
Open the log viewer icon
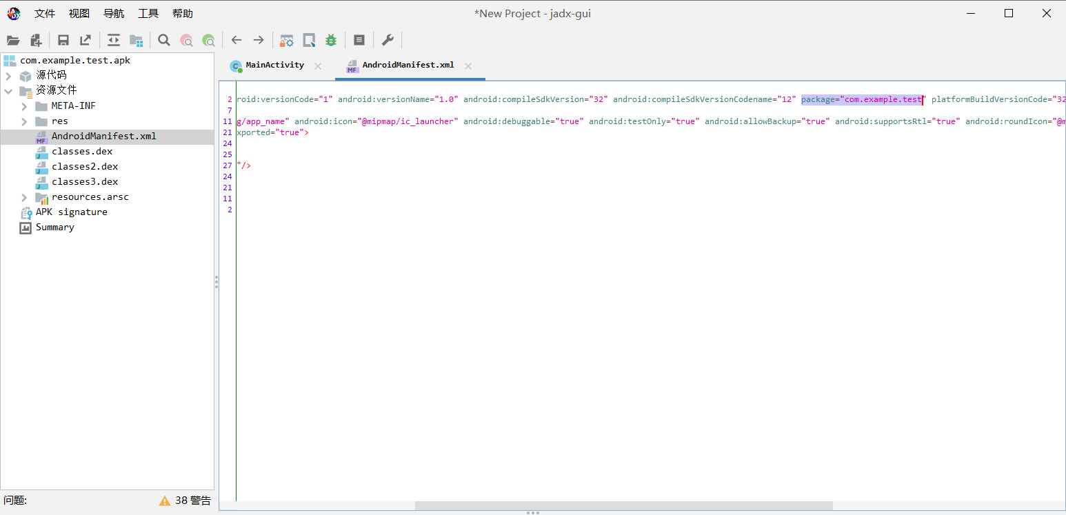pos(359,40)
